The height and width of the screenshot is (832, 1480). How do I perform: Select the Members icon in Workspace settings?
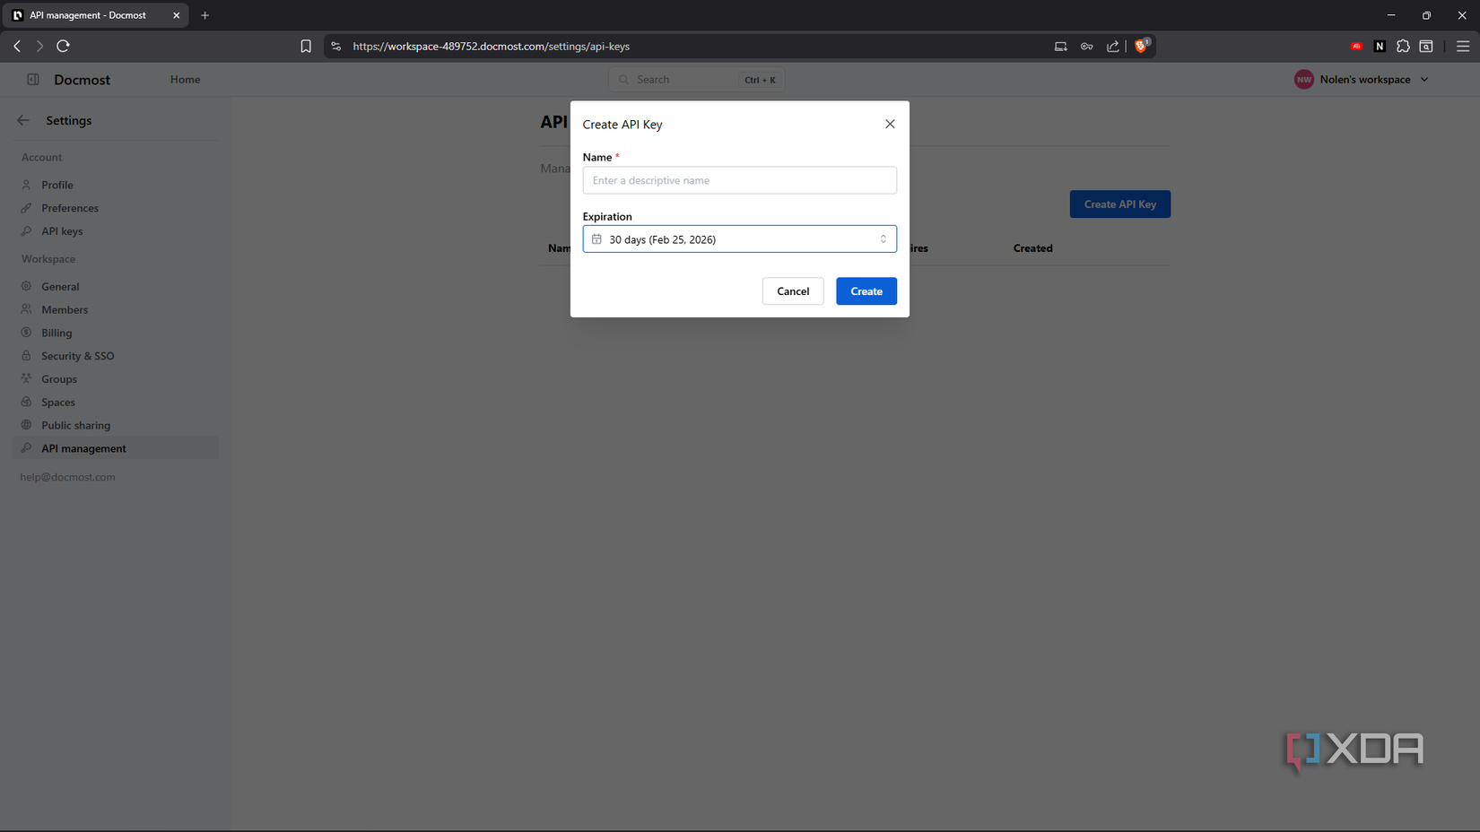[28, 309]
